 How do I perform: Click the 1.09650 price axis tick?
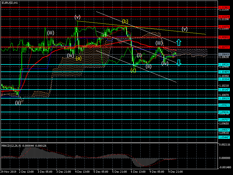[224, 123]
